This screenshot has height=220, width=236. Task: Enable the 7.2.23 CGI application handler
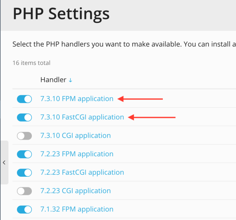[24, 191]
